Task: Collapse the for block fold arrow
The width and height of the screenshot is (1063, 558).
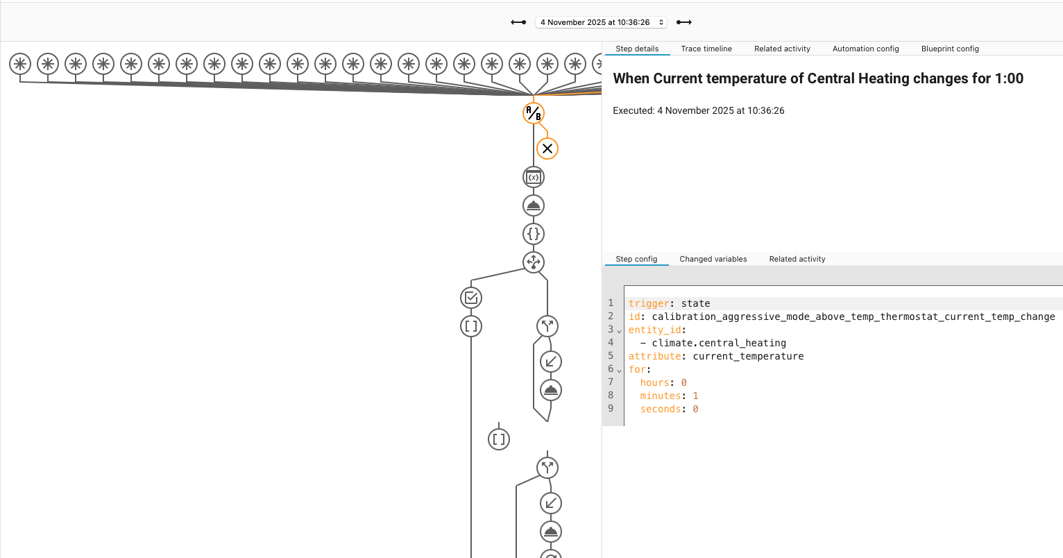Action: pos(620,370)
